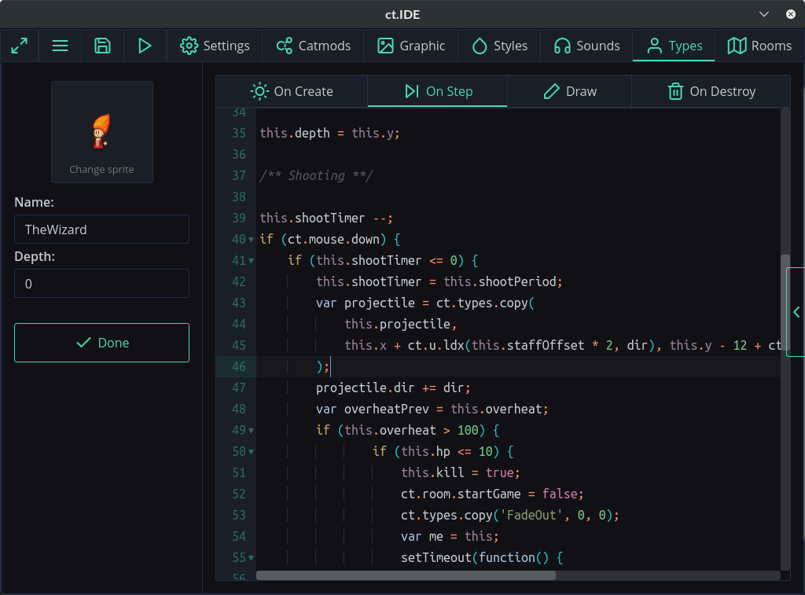Collapse the code fold at line 40
Screen dimensions: 805x595
coord(252,240)
